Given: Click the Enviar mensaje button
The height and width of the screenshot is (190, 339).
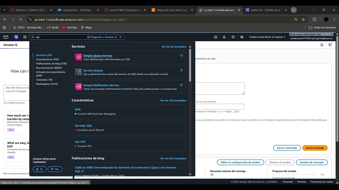Looking at the screenshot, I should [x=315, y=148].
